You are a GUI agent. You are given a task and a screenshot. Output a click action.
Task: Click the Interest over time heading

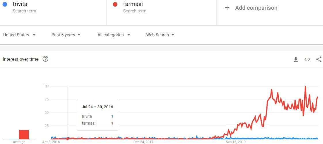(21, 59)
